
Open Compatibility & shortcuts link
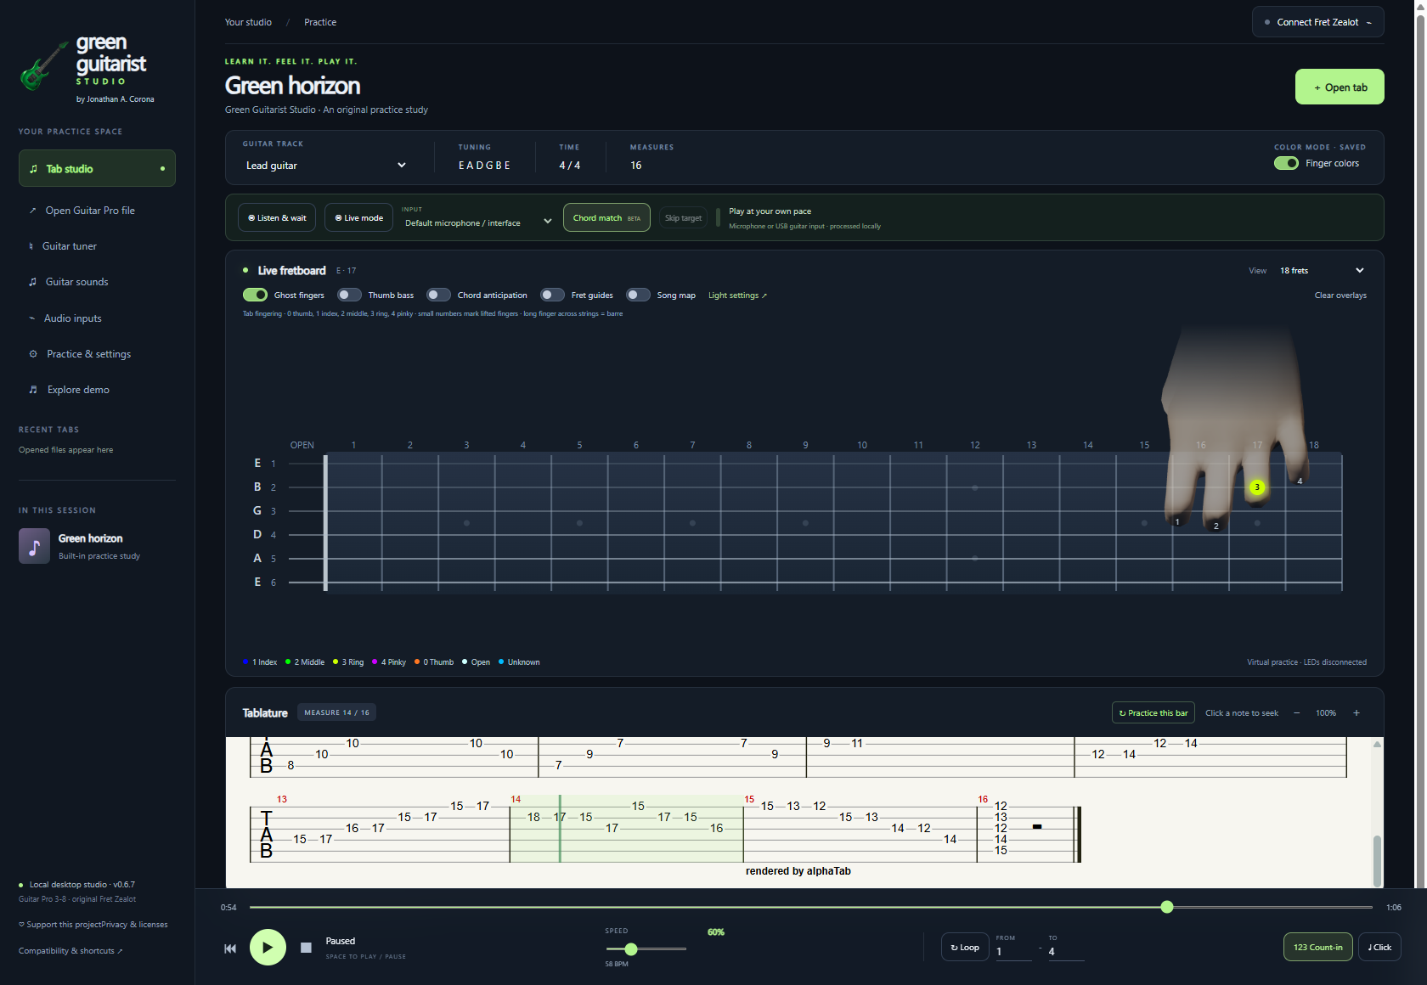click(x=71, y=951)
